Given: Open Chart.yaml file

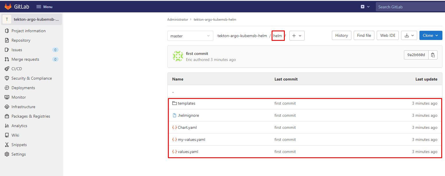Looking at the screenshot, I should [187, 127].
